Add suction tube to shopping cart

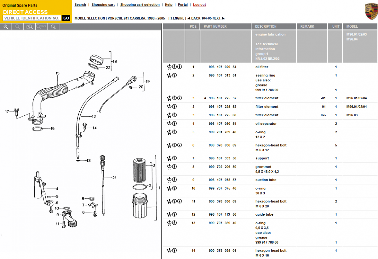pos(169,180)
